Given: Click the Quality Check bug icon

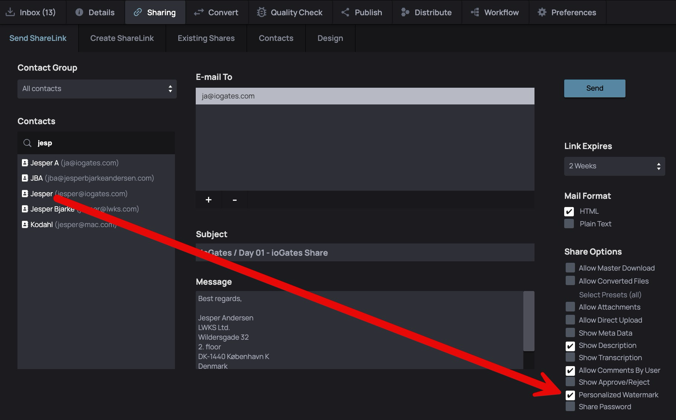Looking at the screenshot, I should (261, 12).
